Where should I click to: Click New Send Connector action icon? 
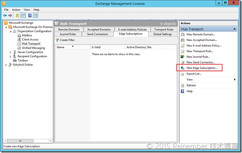coord(183,62)
